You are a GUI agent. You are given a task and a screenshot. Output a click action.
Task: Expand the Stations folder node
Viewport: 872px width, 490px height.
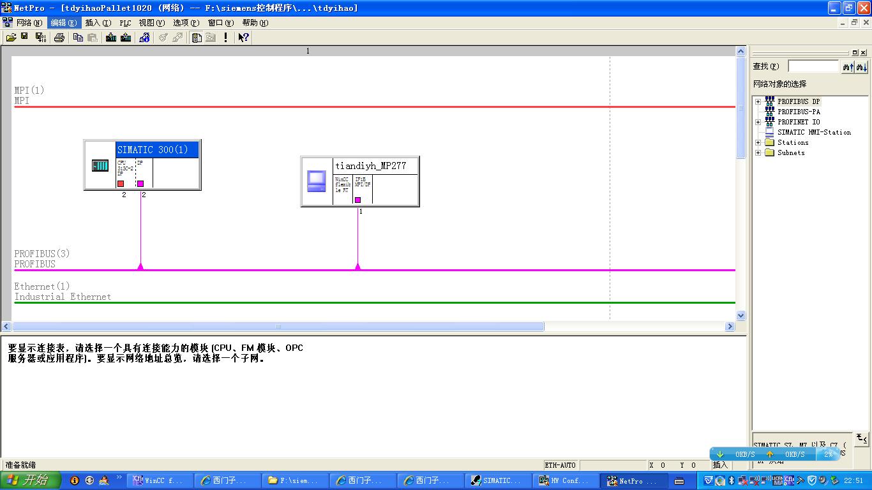coord(758,142)
